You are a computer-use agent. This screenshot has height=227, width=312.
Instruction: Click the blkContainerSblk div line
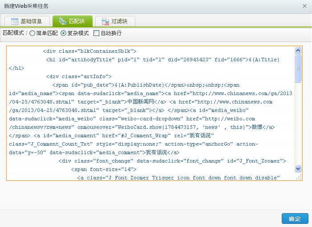point(89,51)
